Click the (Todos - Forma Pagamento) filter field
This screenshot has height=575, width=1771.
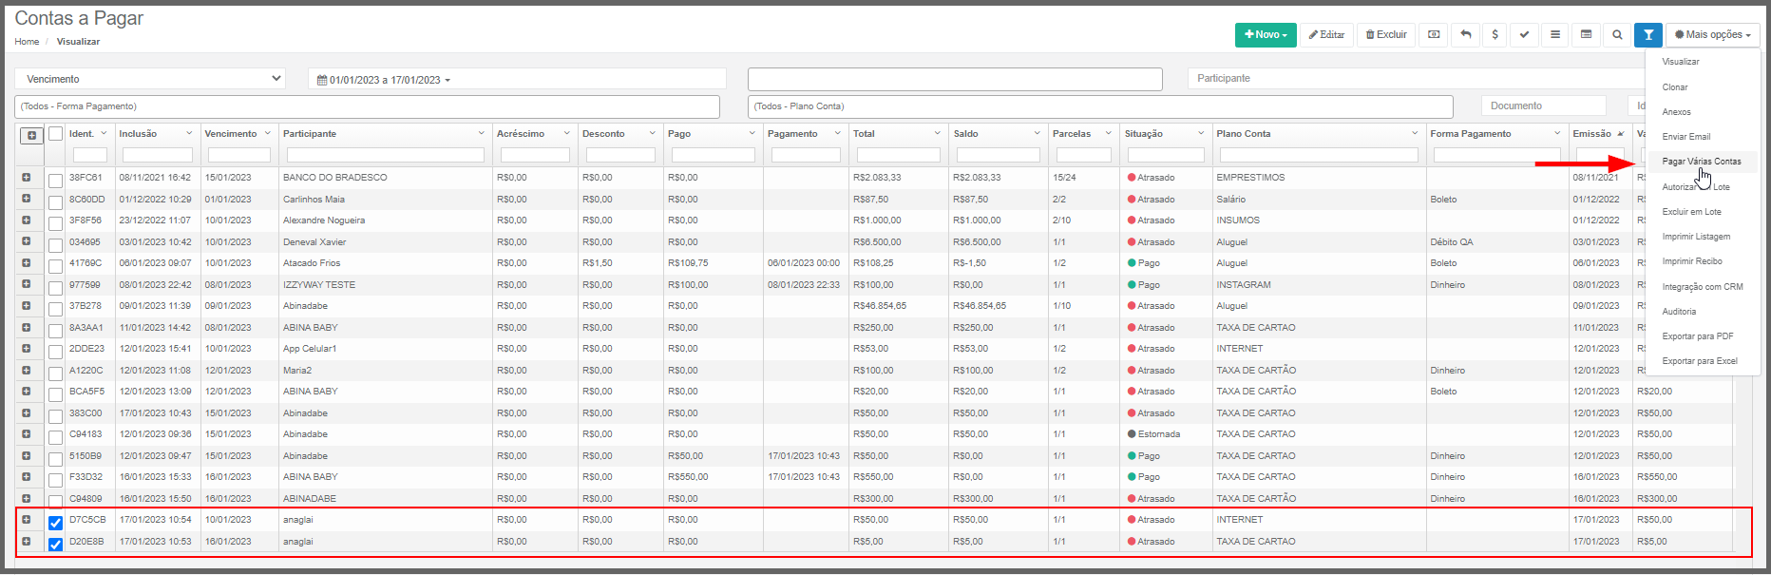click(x=367, y=106)
